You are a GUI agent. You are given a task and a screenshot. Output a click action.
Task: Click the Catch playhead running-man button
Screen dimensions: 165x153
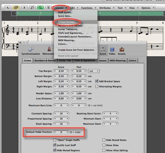click(x=24, y=8)
